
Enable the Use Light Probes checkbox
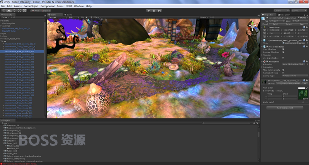[284, 58]
